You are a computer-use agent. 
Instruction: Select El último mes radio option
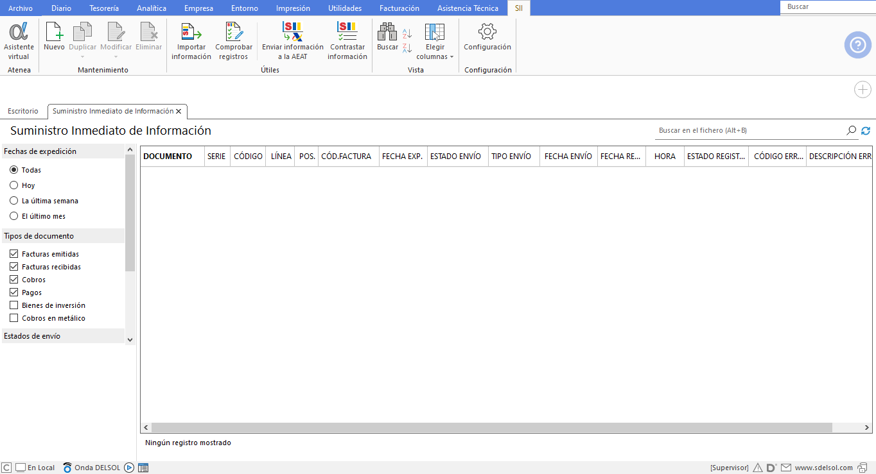coord(13,216)
